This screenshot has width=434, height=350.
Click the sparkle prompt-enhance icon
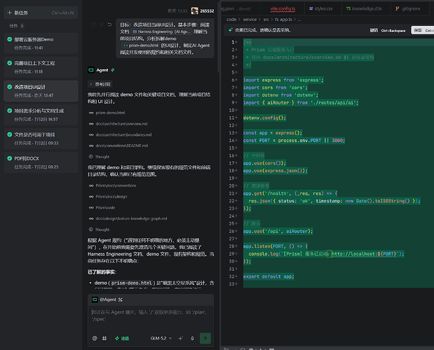(x=181, y=338)
